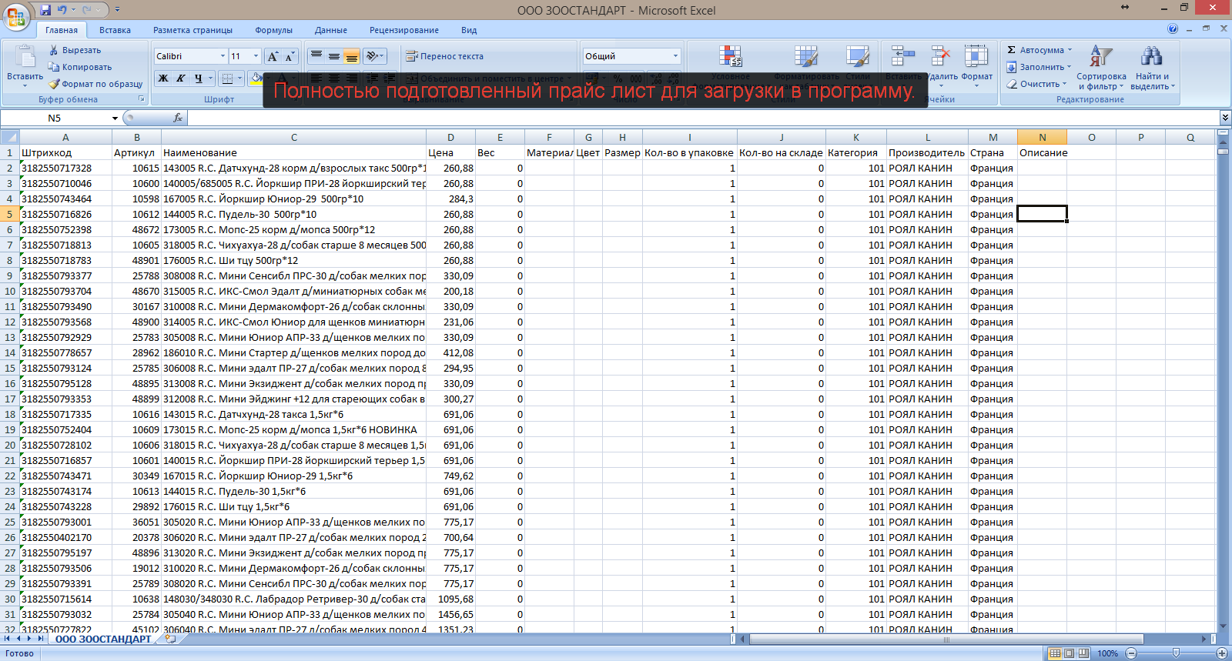
Task: Open Найти и выделить menu
Action: [x=1152, y=68]
